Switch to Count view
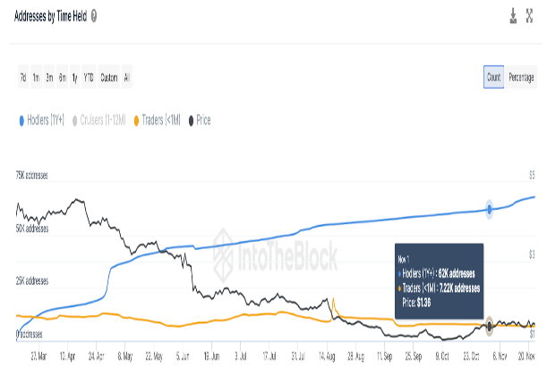 pos(493,78)
